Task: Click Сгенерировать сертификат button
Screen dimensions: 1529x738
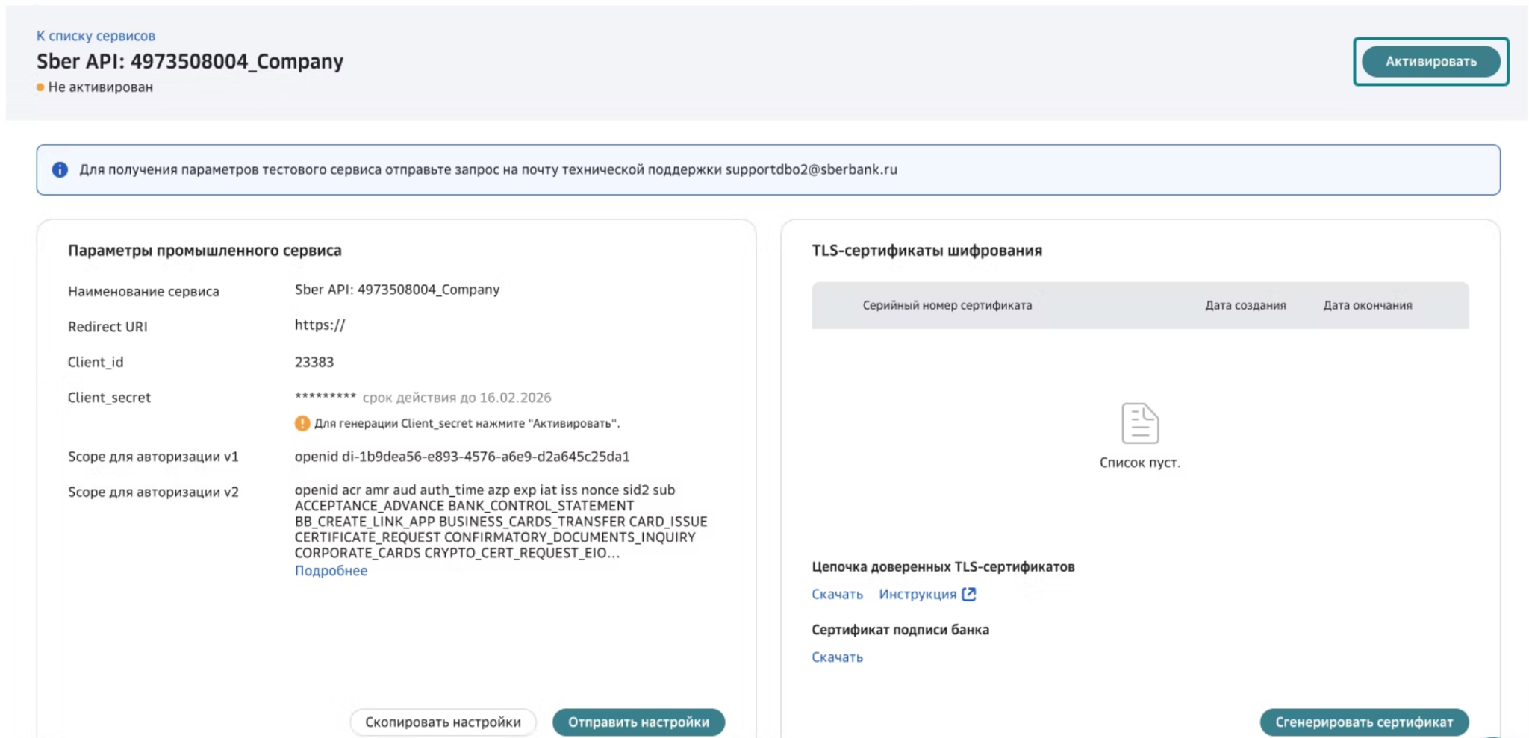Action: [1364, 722]
